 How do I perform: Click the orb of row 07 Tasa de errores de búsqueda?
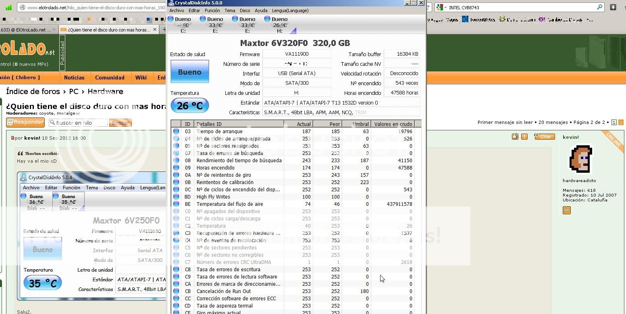click(176, 153)
